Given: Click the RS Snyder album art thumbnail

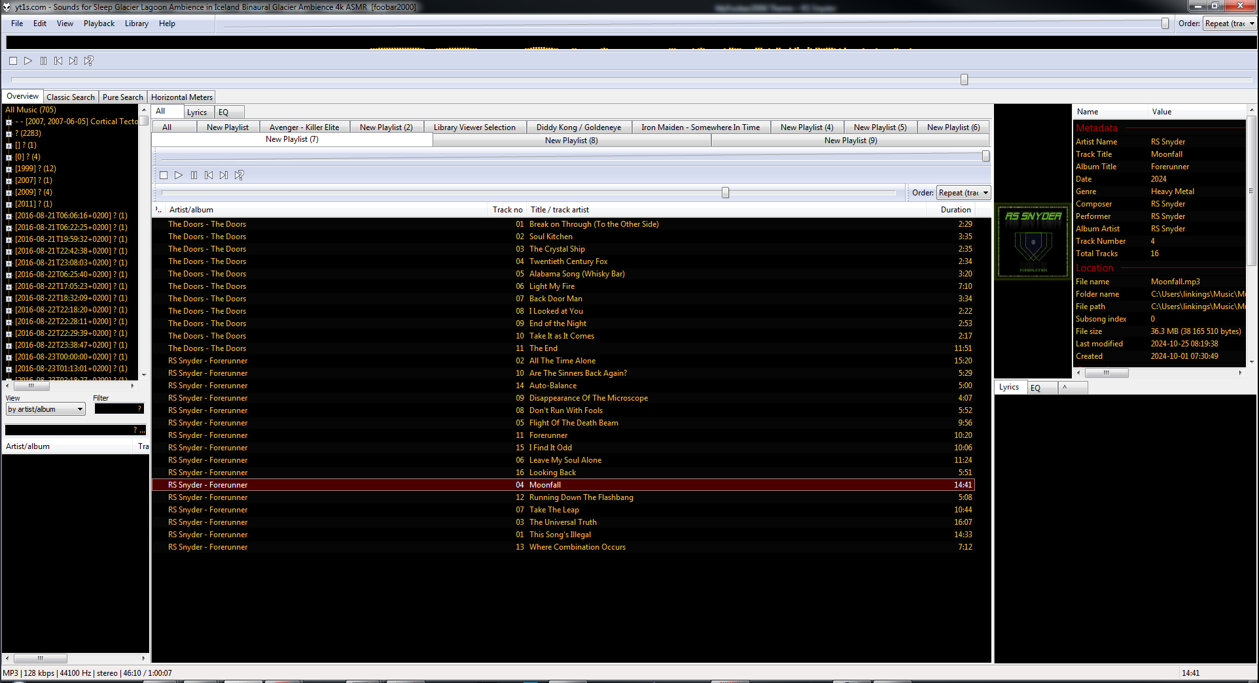Looking at the screenshot, I should [1033, 242].
